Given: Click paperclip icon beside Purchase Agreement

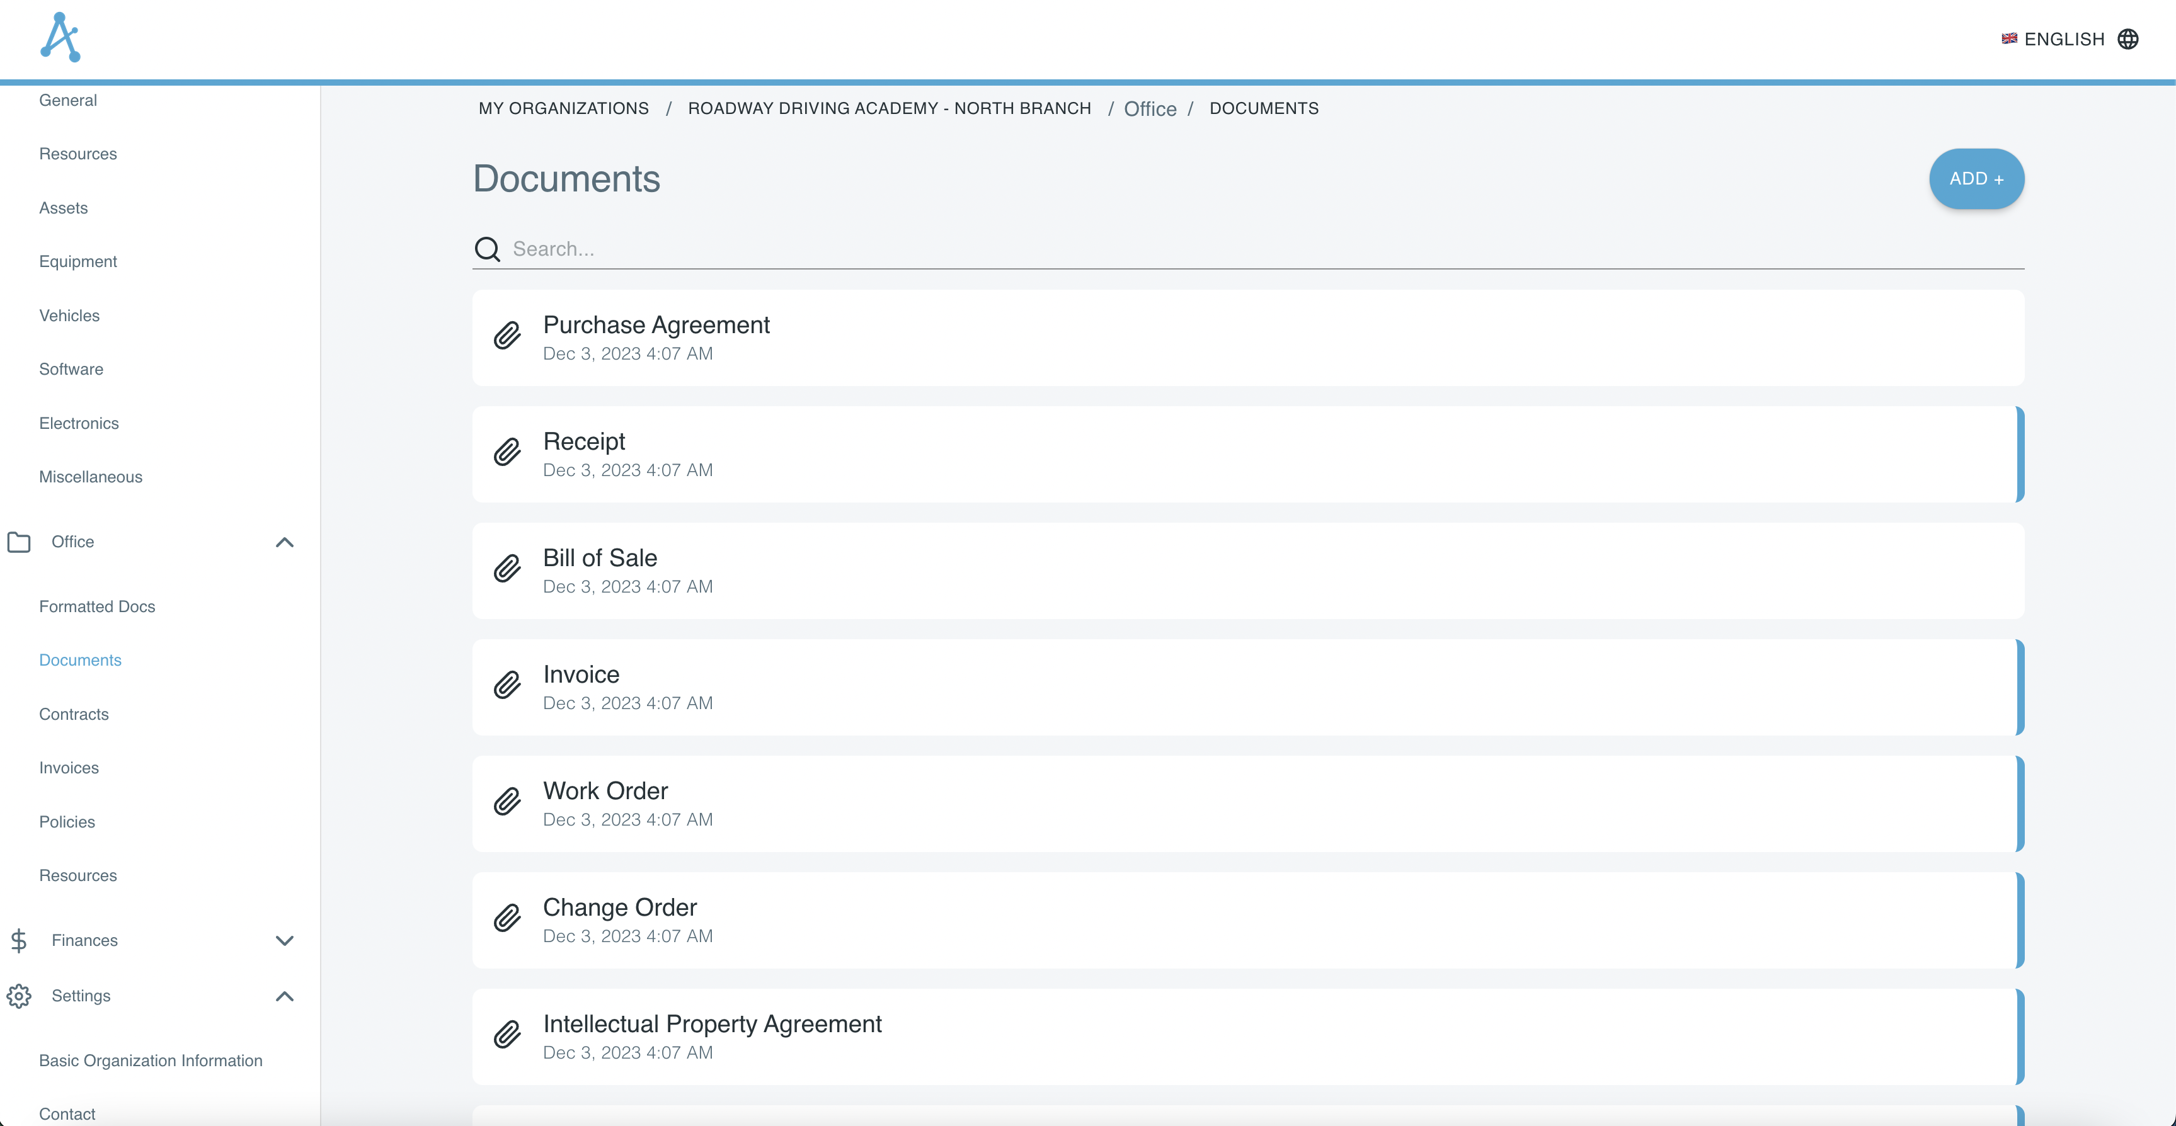Looking at the screenshot, I should [x=507, y=337].
